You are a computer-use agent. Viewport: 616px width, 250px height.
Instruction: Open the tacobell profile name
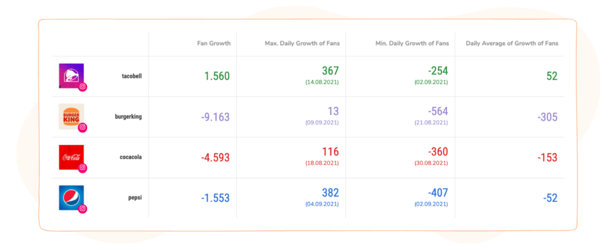pyautogui.click(x=132, y=76)
